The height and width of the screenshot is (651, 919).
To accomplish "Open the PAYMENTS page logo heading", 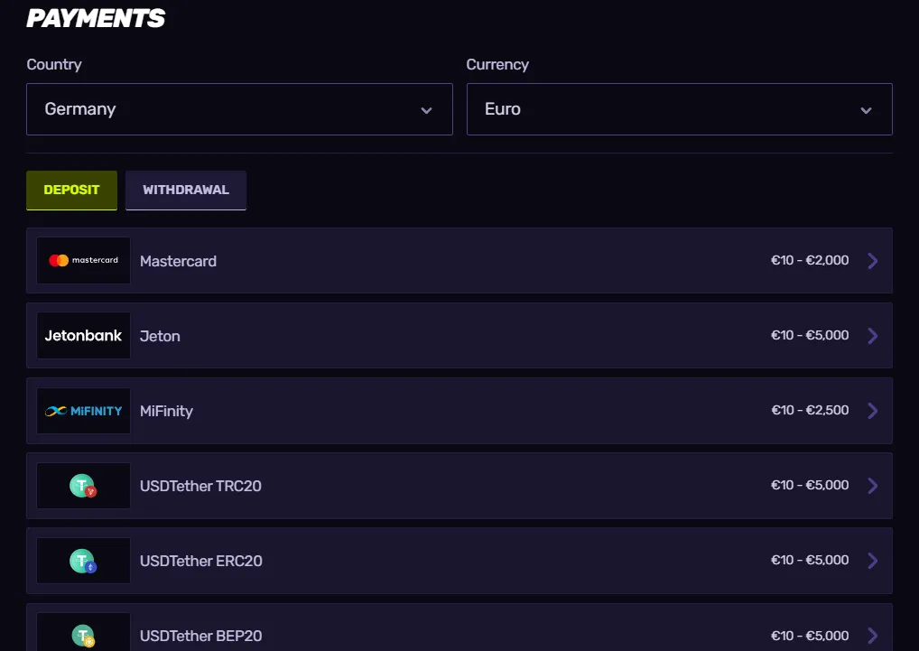I will point(95,18).
